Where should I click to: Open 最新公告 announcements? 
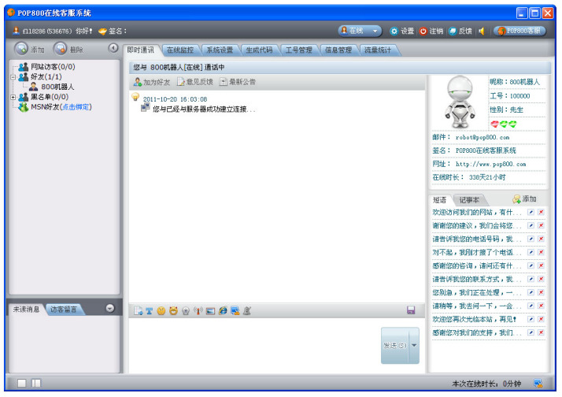(x=238, y=82)
